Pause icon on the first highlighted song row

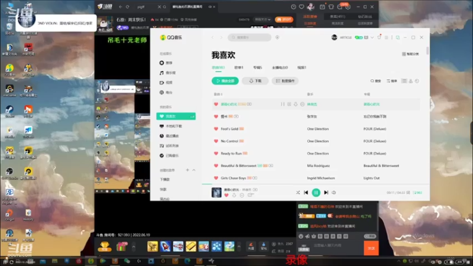point(283,104)
